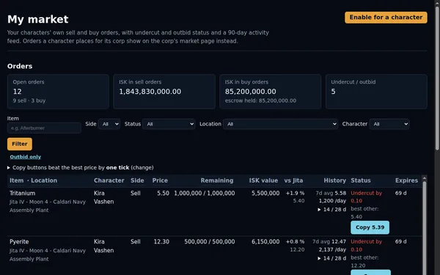440x275 pixels.
Task: Click the orders table scrollbar thumb
Action: pos(425,228)
